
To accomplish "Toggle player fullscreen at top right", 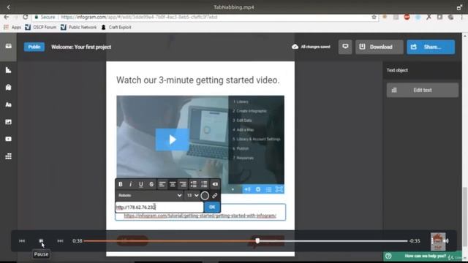I will [x=459, y=7].
